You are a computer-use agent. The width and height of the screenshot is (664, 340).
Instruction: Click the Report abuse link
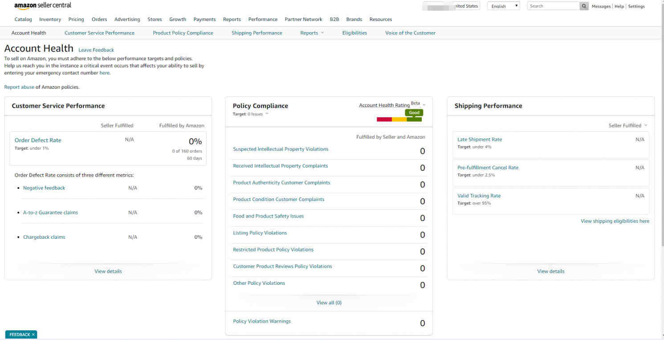pos(19,87)
